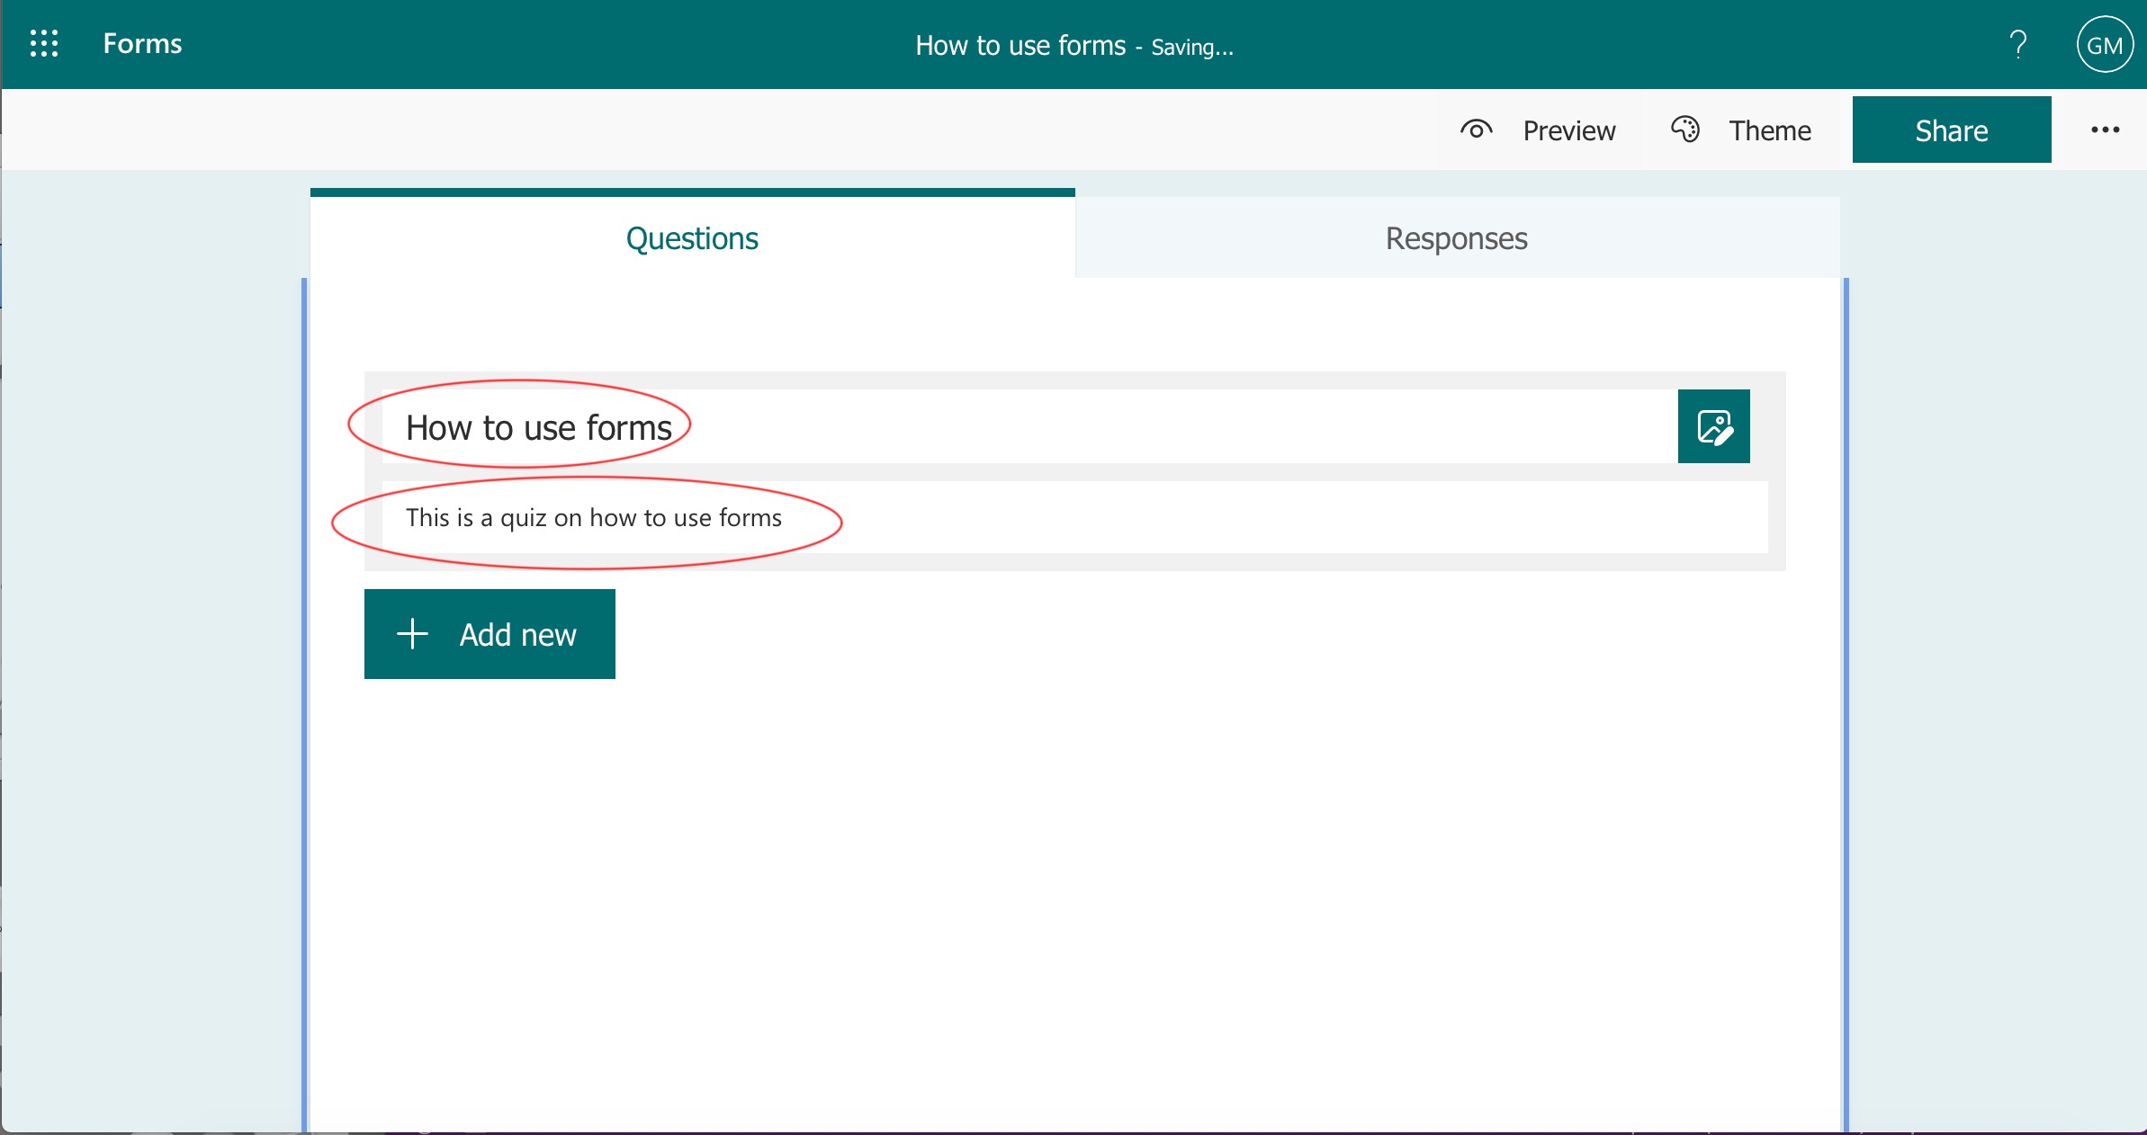Open the GM account profile avatar
This screenshot has width=2147, height=1135.
[2104, 45]
